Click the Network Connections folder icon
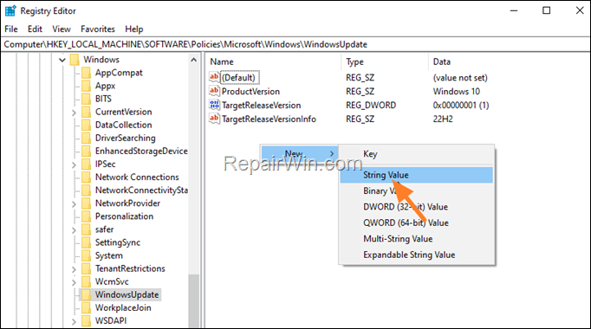Screen dimensions: 591x329 tap(87, 177)
